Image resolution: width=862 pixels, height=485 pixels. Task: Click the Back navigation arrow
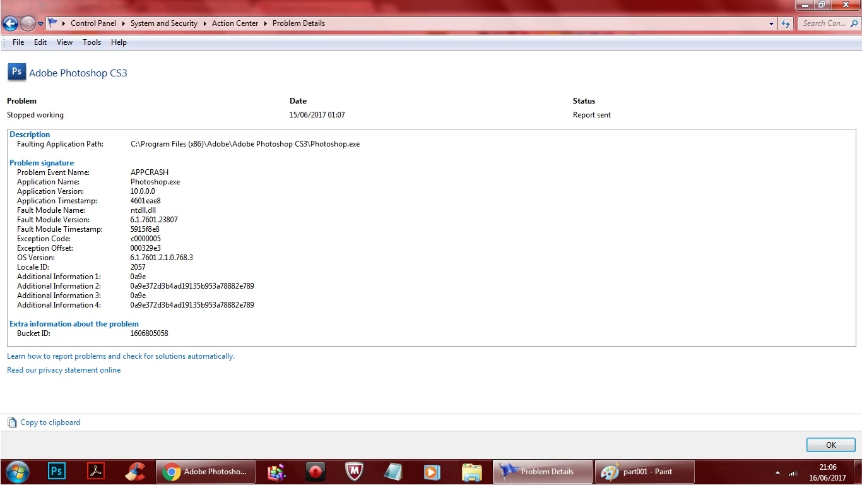pos(10,23)
